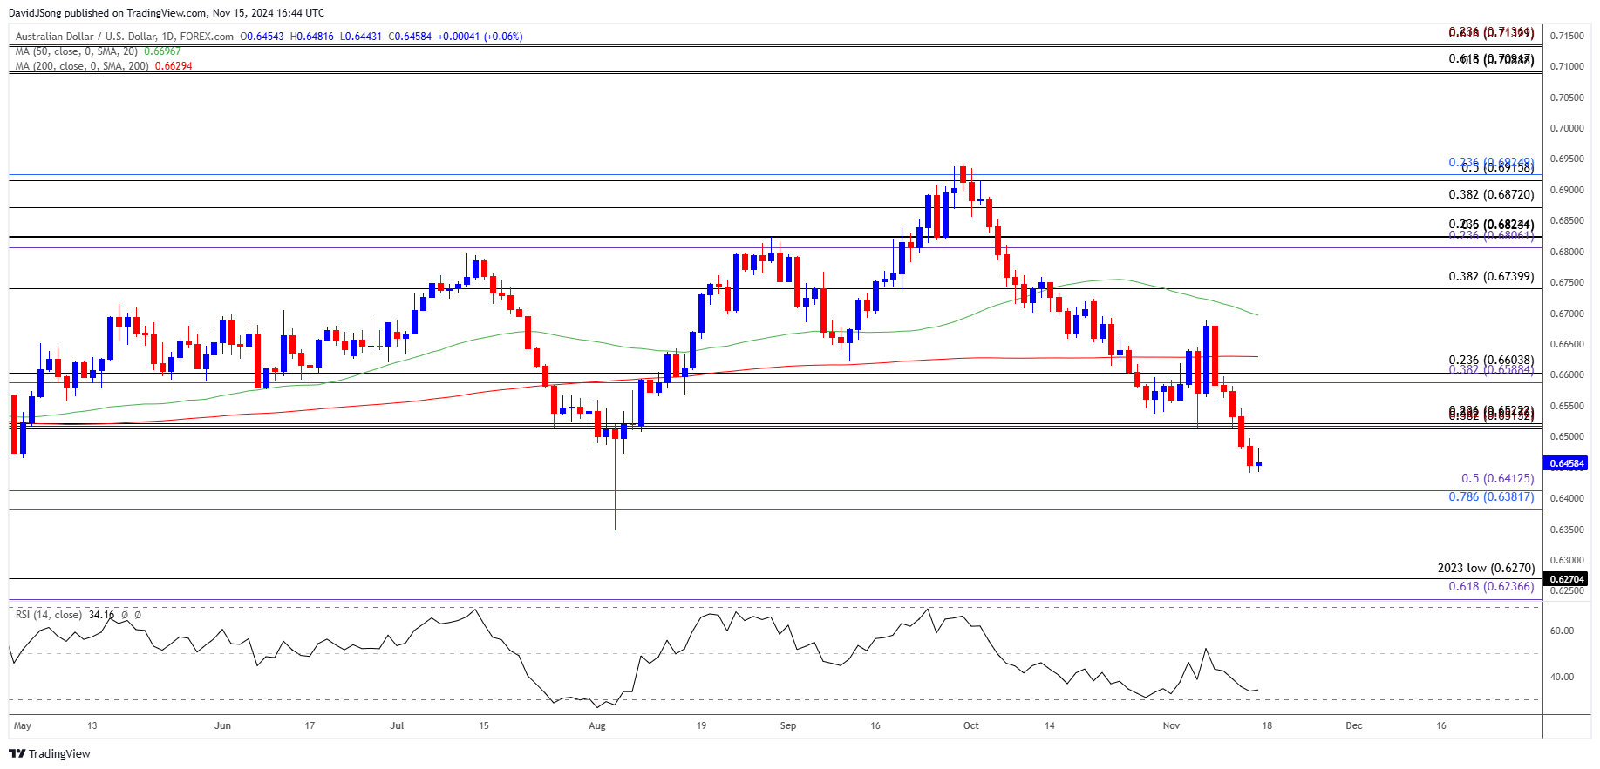Click the 0.236 (0.66038) retracement label
Image resolution: width=1600 pixels, height=769 pixels.
tap(1491, 360)
